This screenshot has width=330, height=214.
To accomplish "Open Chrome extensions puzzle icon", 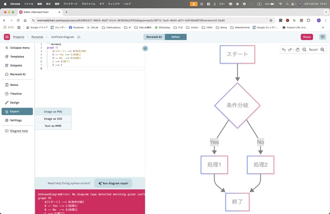I will coord(308,20).
